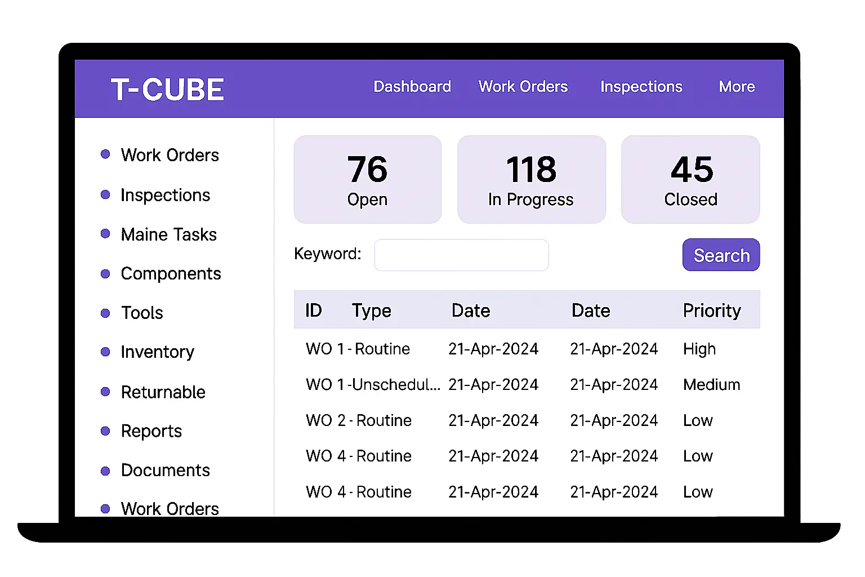Viewport: 865px width, 577px height.
Task: Open Returnable from the sidebar
Action: point(163,392)
